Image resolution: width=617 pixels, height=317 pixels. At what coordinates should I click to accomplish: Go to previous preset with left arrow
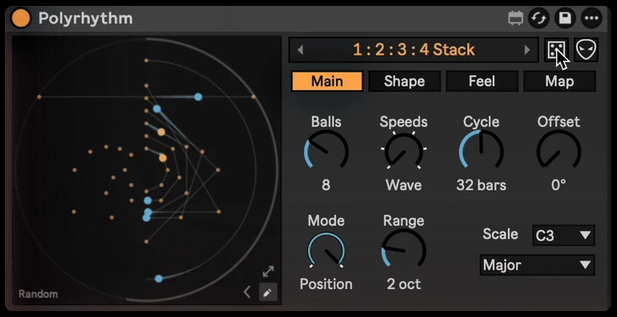(x=300, y=50)
